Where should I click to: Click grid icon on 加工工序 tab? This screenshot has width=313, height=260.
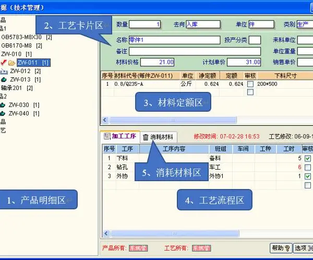(107, 136)
